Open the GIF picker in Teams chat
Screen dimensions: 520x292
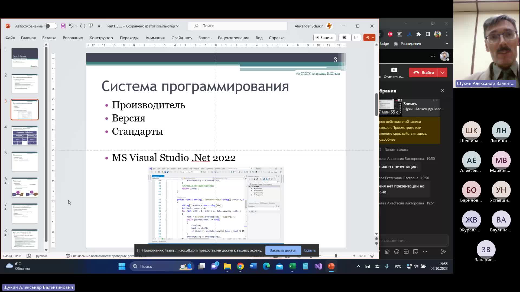click(x=406, y=252)
